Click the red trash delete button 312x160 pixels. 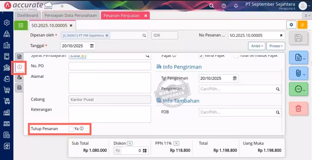tap(298, 108)
